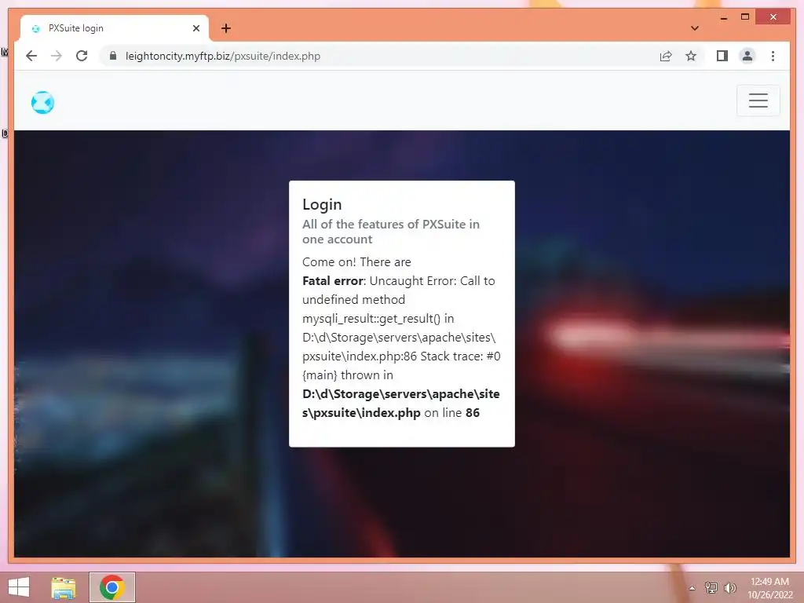Image resolution: width=804 pixels, height=603 pixels.
Task: Reload the PXSuite login page
Action: 82,56
